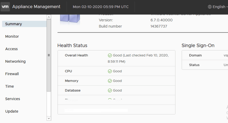Click the Appliance Management title
Screen dimensions: 228x123
(x=36, y=7)
